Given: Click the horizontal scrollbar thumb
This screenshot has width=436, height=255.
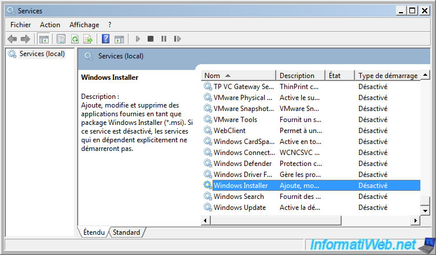Looking at the screenshot, I should [x=276, y=220].
